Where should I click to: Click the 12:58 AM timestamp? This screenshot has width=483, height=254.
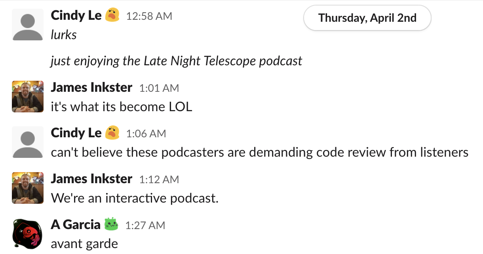[x=149, y=16]
